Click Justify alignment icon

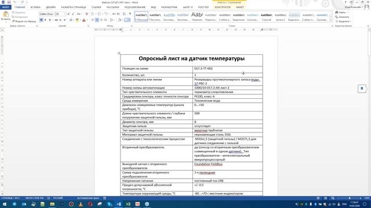point(106,20)
